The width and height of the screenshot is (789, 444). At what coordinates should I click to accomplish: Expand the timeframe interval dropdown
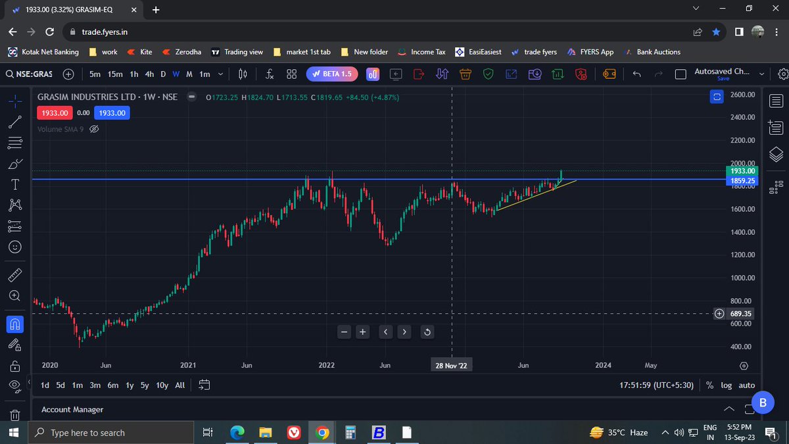pos(220,74)
